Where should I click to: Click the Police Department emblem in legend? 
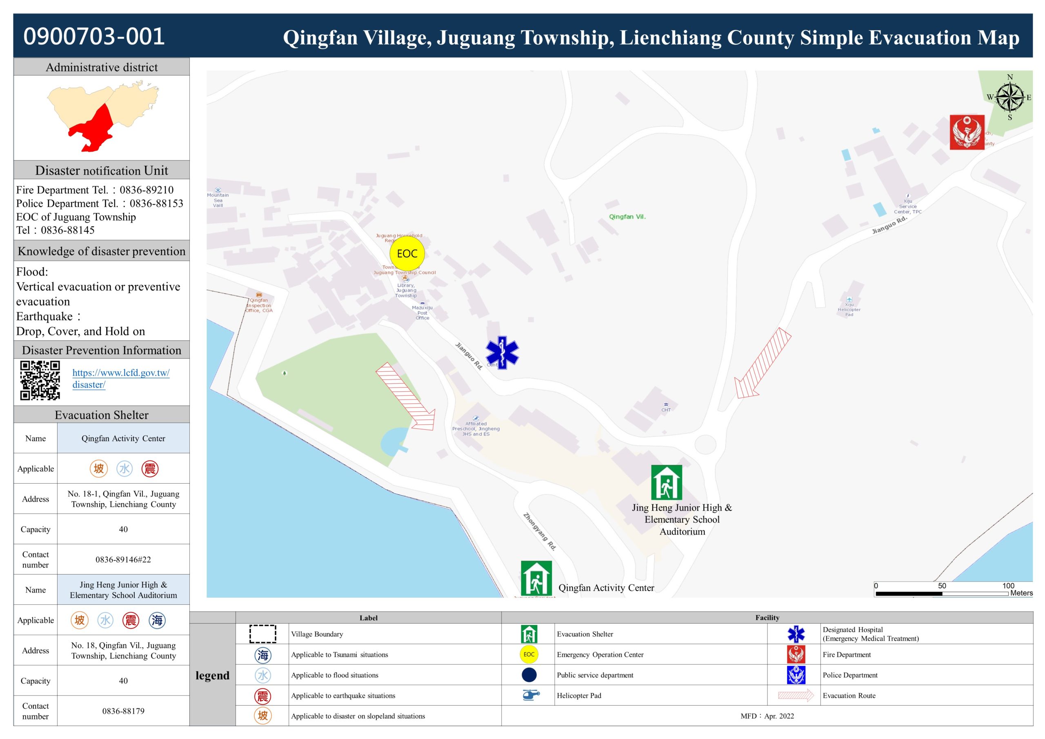[x=796, y=675]
